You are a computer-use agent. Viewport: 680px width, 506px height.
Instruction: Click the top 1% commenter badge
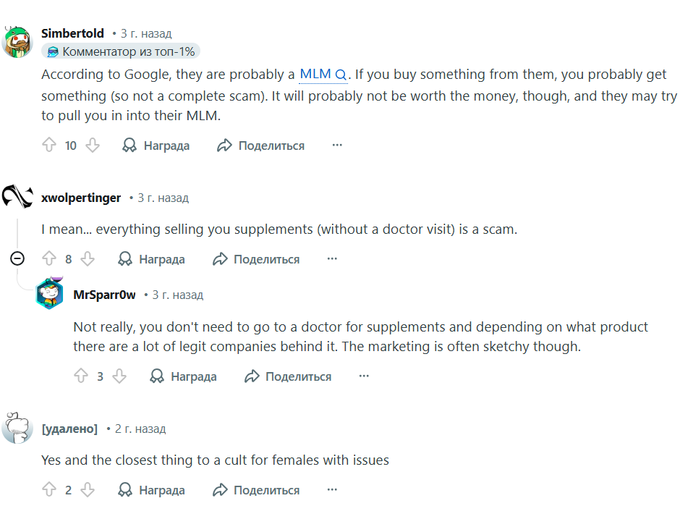pos(121,51)
